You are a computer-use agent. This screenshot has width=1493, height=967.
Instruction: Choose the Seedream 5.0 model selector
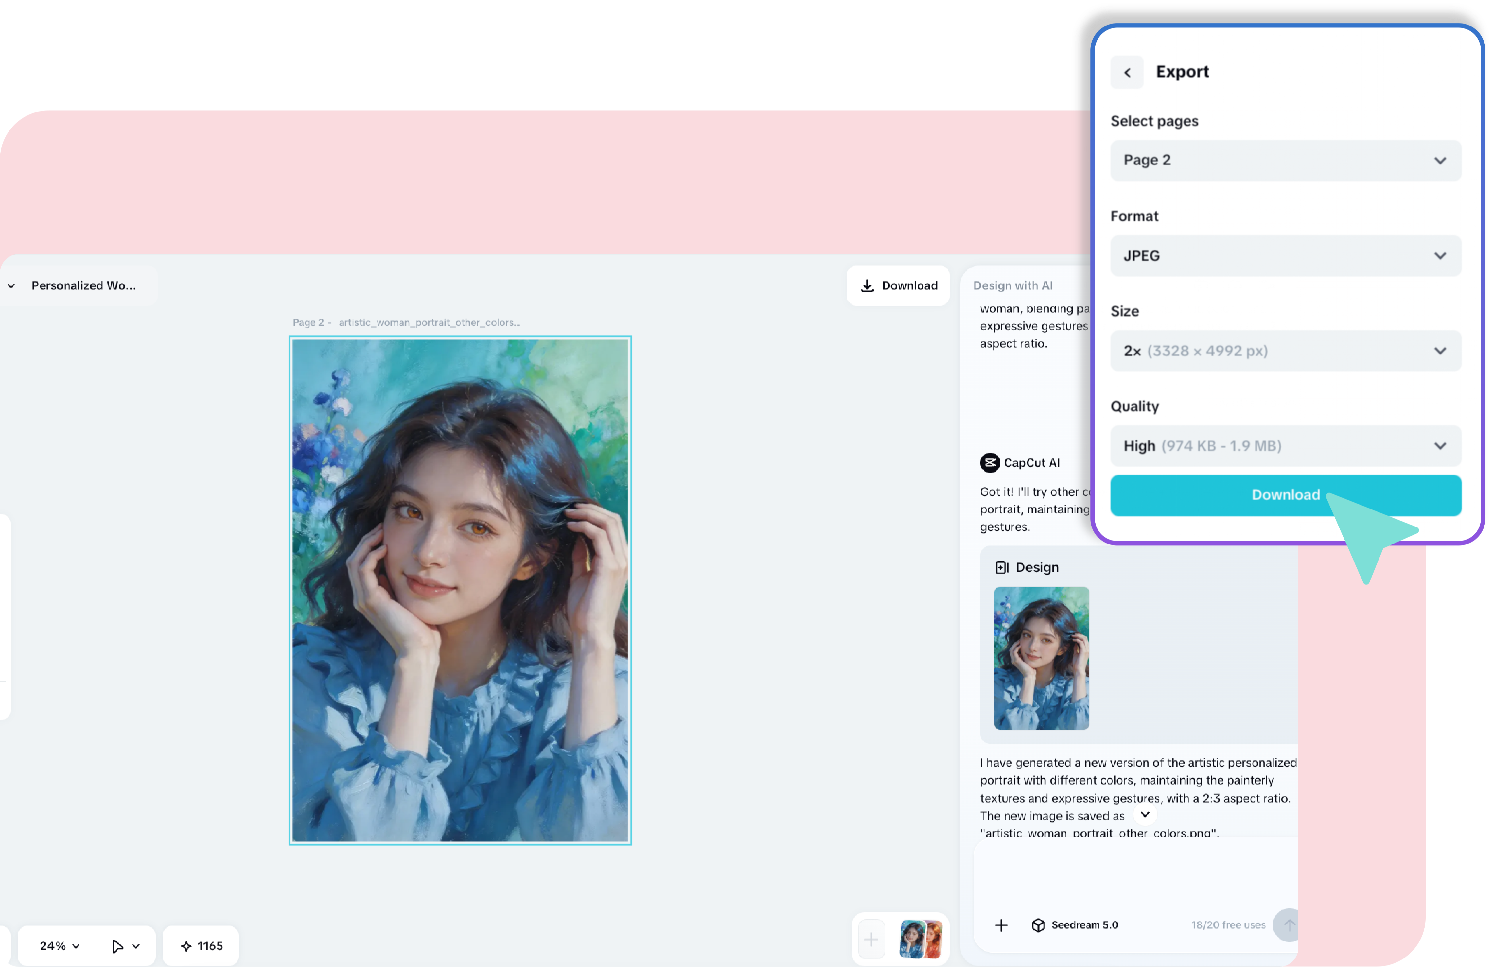click(x=1075, y=925)
